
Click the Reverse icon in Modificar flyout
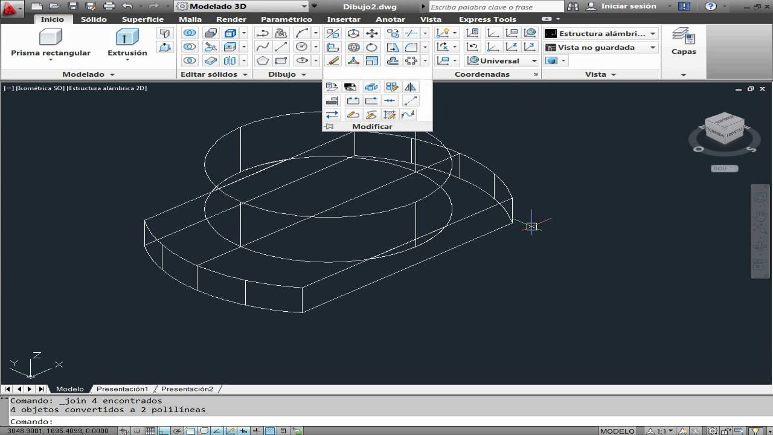332,115
